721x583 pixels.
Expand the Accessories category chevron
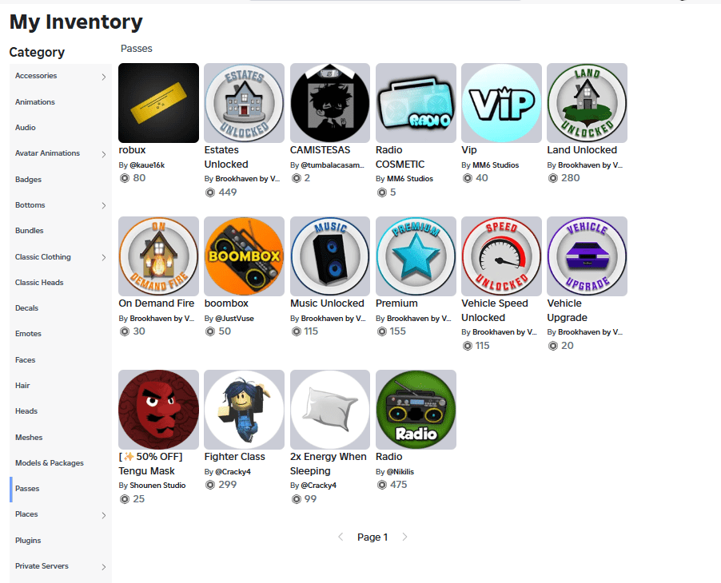click(104, 77)
